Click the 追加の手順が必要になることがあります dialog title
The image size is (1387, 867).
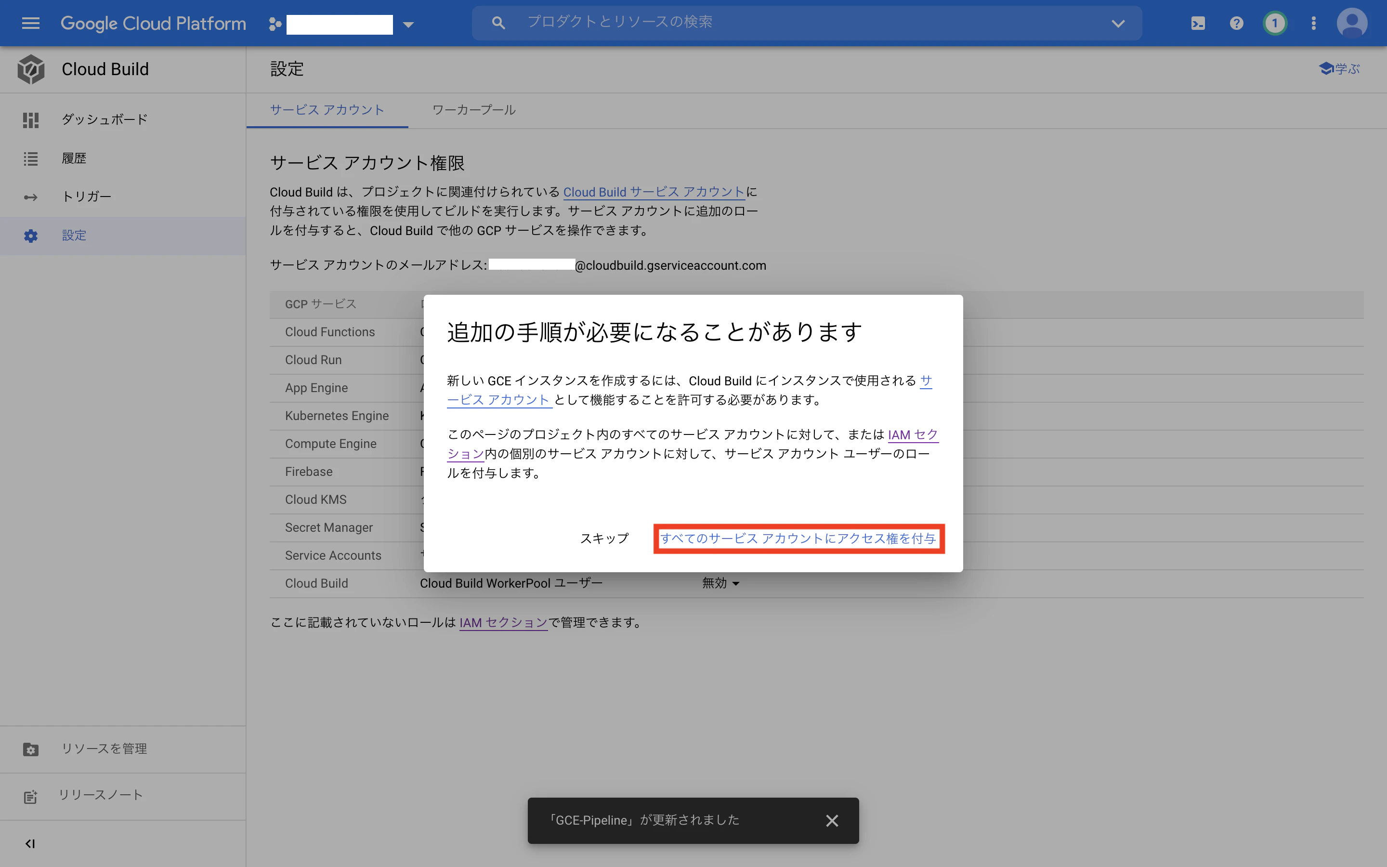point(654,332)
